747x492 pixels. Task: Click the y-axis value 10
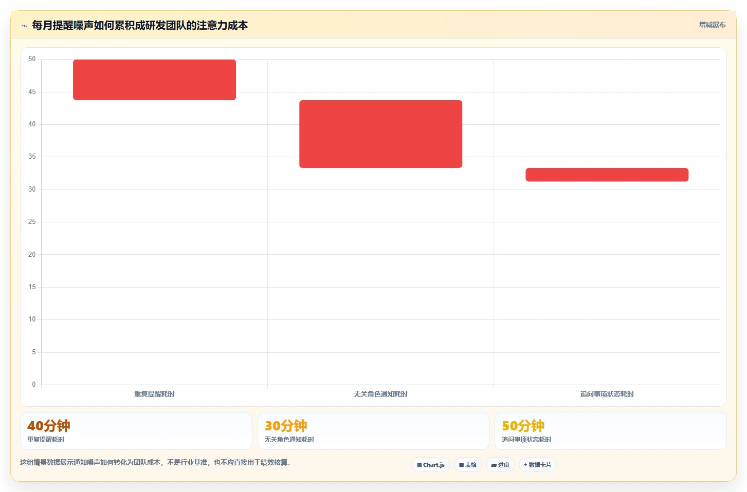(x=32, y=319)
